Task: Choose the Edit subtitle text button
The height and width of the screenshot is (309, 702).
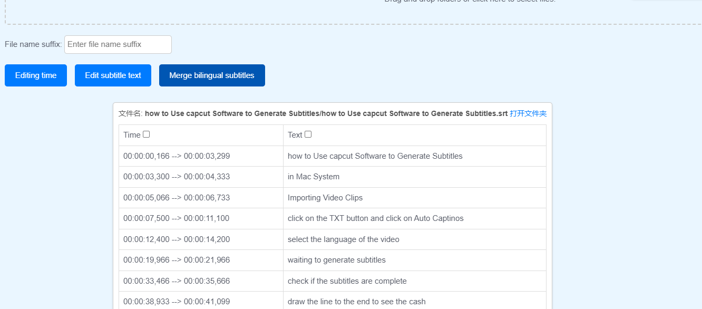Action: click(113, 75)
